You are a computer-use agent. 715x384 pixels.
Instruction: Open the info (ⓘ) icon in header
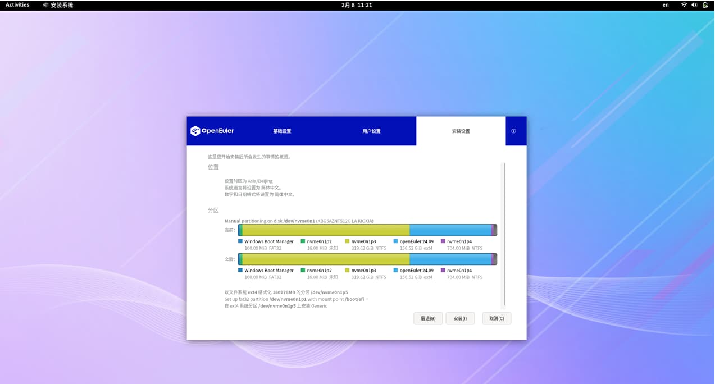tap(513, 131)
